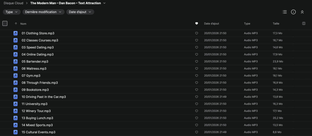The image size is (312, 136).
Task: Favorite 01 Clothing Store.mp3 with heart
Action: [x=197, y=33]
